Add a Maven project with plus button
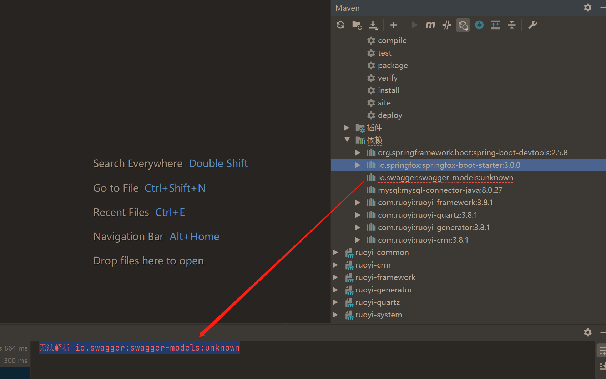This screenshot has height=379, width=606. coord(393,25)
